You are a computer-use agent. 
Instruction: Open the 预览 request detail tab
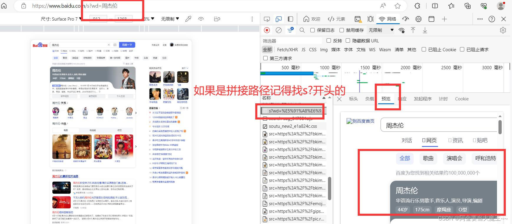click(x=386, y=99)
